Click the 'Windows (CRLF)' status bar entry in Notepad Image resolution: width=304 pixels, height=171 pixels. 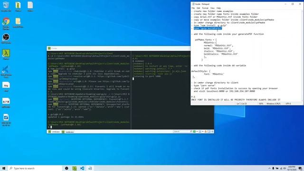tap(274, 104)
